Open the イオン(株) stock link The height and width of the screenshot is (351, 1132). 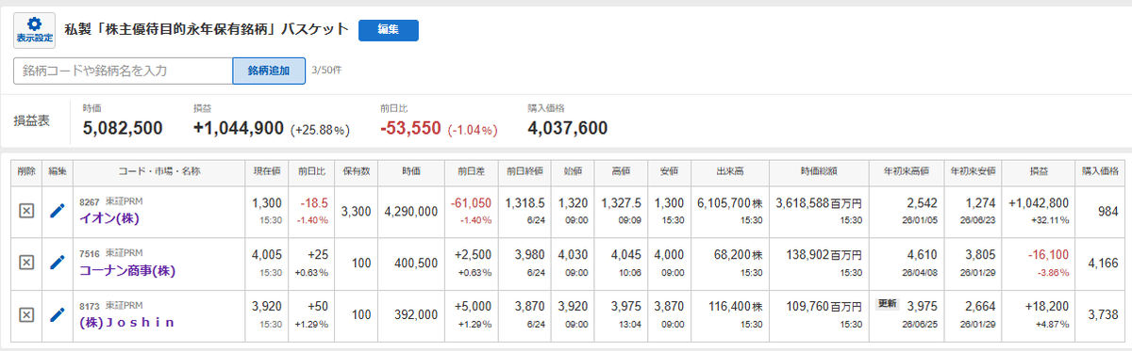[108, 218]
